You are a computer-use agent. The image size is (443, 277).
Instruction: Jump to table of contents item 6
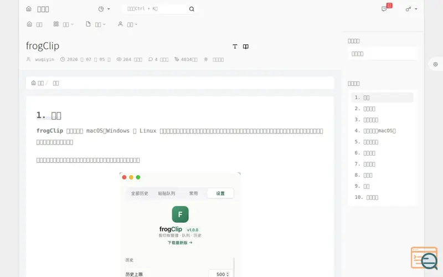(x=382, y=153)
